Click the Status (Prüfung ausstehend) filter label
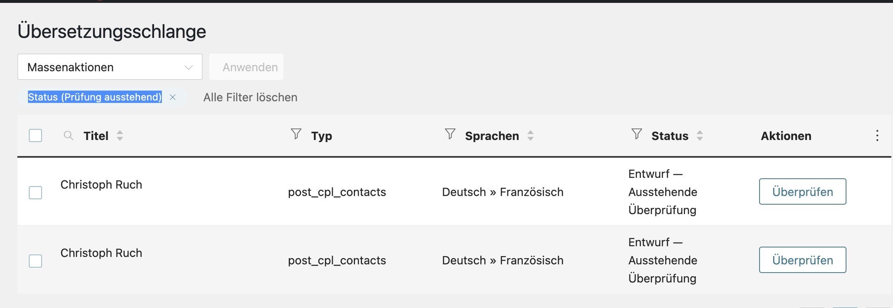This screenshot has width=893, height=308. point(95,97)
